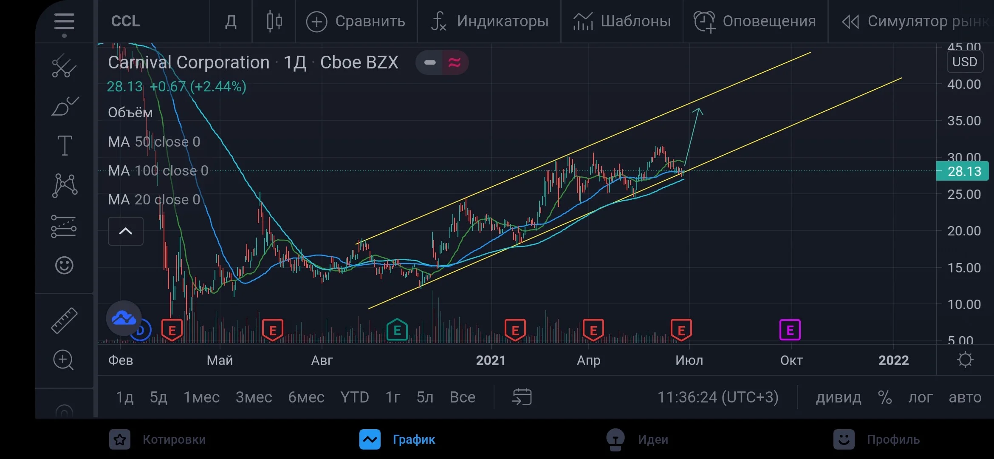Image resolution: width=994 pixels, height=459 pixels.
Task: Open the forecasting and measurement tools
Action: [64, 226]
